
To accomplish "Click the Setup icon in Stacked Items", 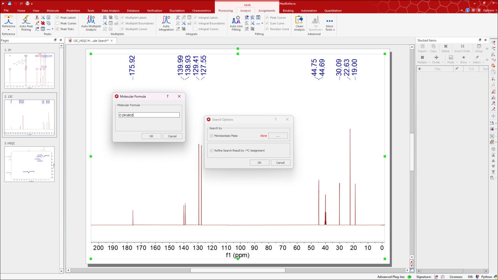I will click(479, 48).
